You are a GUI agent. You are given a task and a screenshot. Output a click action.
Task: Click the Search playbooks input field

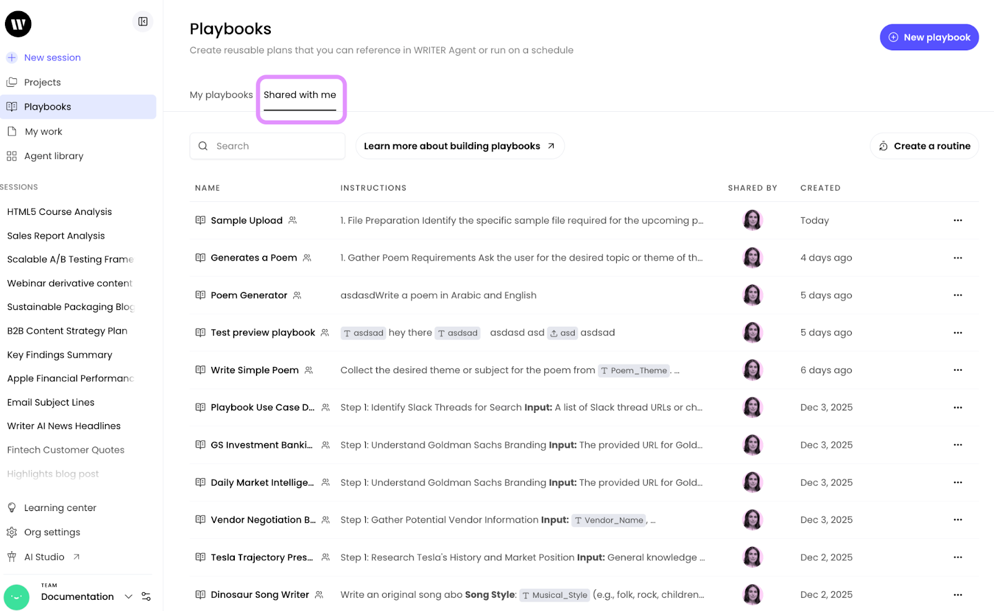tap(267, 146)
